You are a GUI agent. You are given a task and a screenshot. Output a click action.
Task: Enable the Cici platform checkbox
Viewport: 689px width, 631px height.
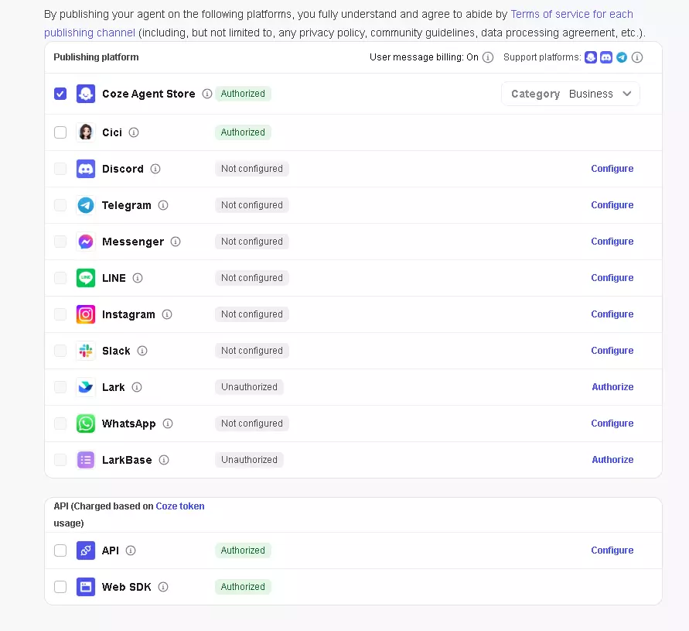(x=60, y=132)
